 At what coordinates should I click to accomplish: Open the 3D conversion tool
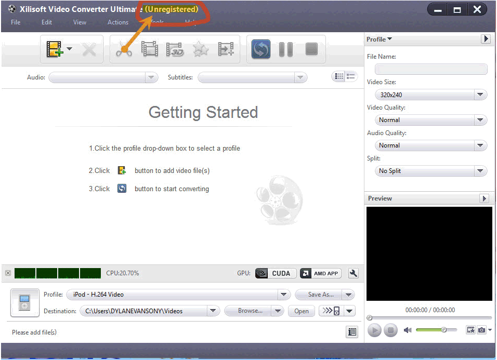[175, 50]
